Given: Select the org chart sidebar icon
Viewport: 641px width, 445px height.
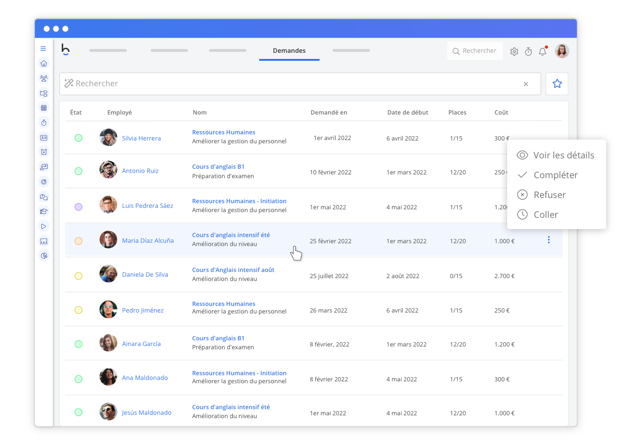Looking at the screenshot, I should [x=44, y=93].
